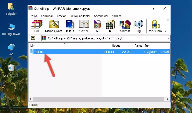
Task: Launch the Sihirbaz wizard
Action: 125,26
